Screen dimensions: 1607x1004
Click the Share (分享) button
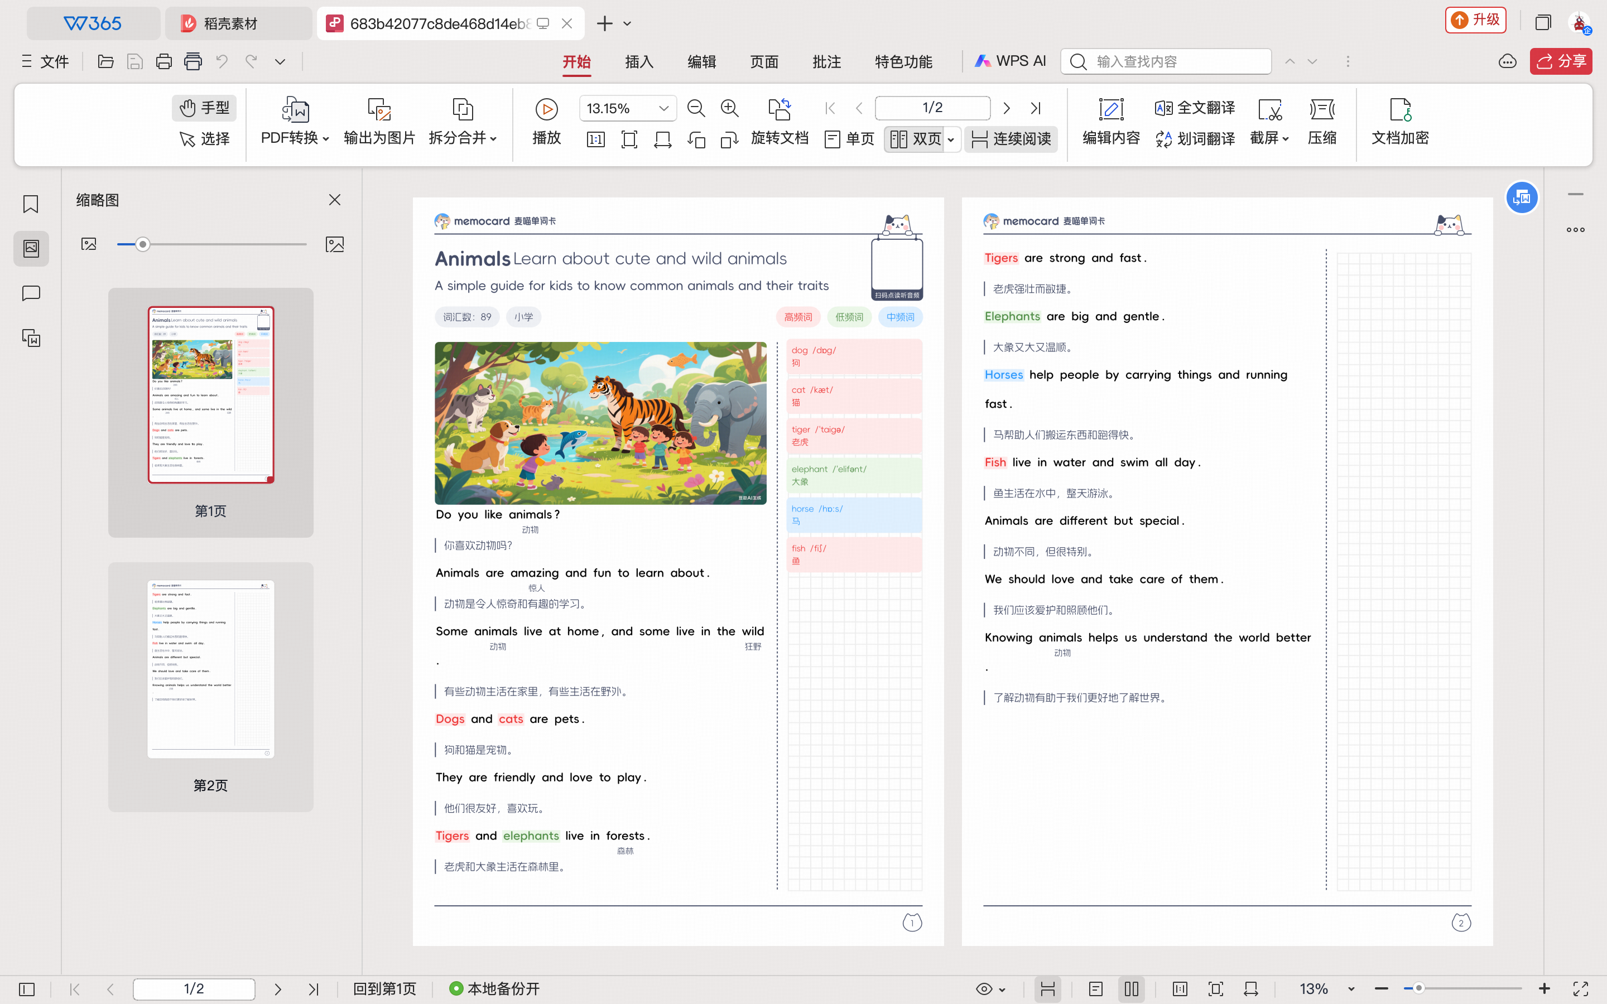[1561, 62]
